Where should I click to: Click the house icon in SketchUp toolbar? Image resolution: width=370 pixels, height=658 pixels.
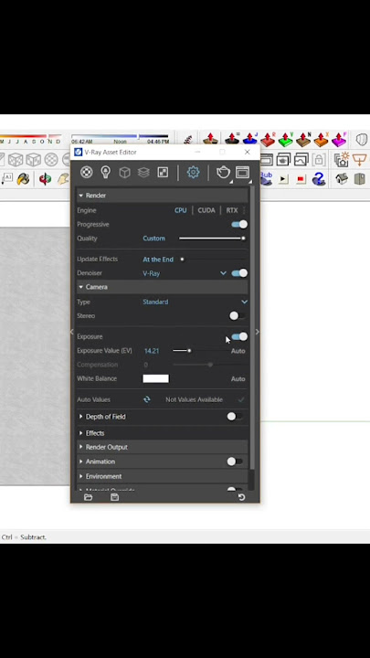coord(342,179)
